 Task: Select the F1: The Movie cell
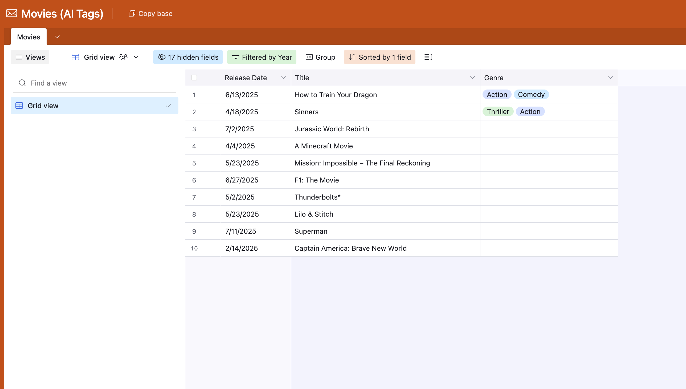coord(386,180)
